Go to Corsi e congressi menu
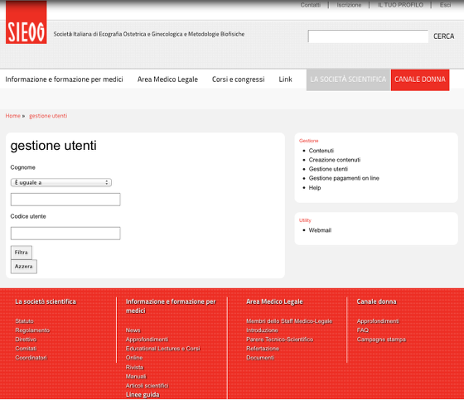Viewport: 464px width, 400px height. (x=239, y=80)
